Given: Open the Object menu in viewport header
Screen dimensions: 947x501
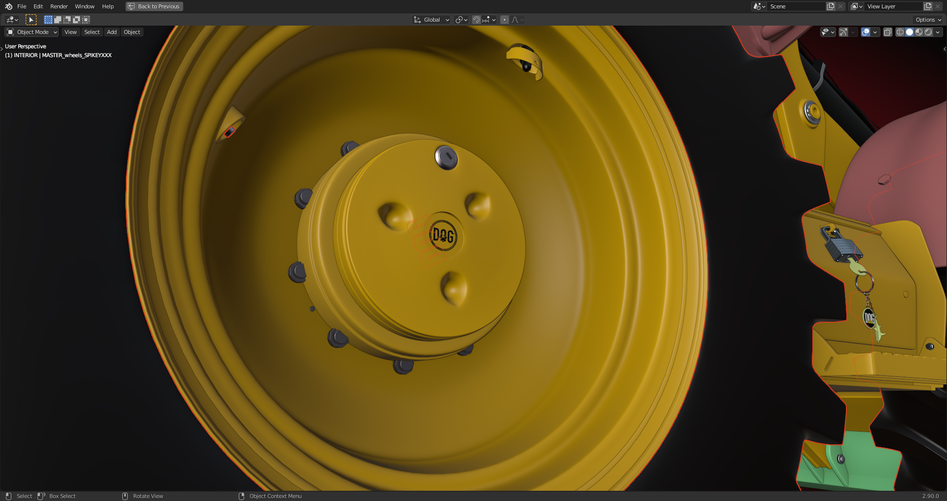Looking at the screenshot, I should pos(132,32).
